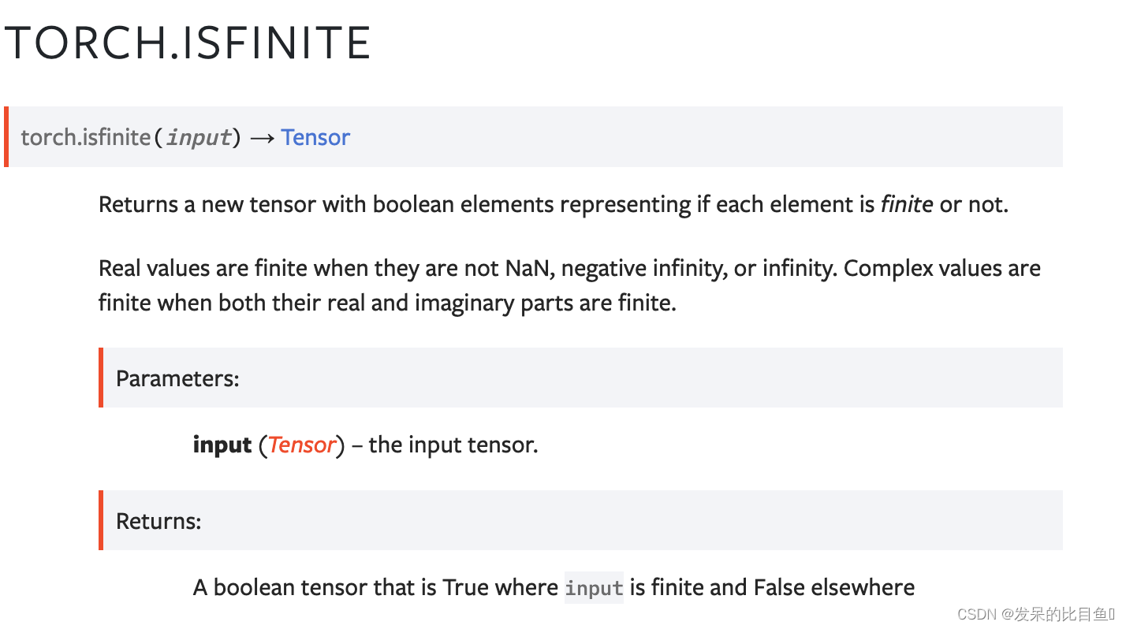Click the torch.isfinite function signature text
The image size is (1126, 629).
[85, 137]
